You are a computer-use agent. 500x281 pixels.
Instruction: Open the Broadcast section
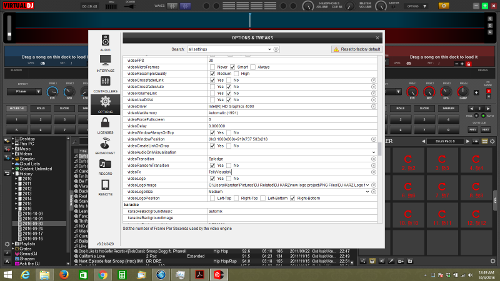(105, 145)
